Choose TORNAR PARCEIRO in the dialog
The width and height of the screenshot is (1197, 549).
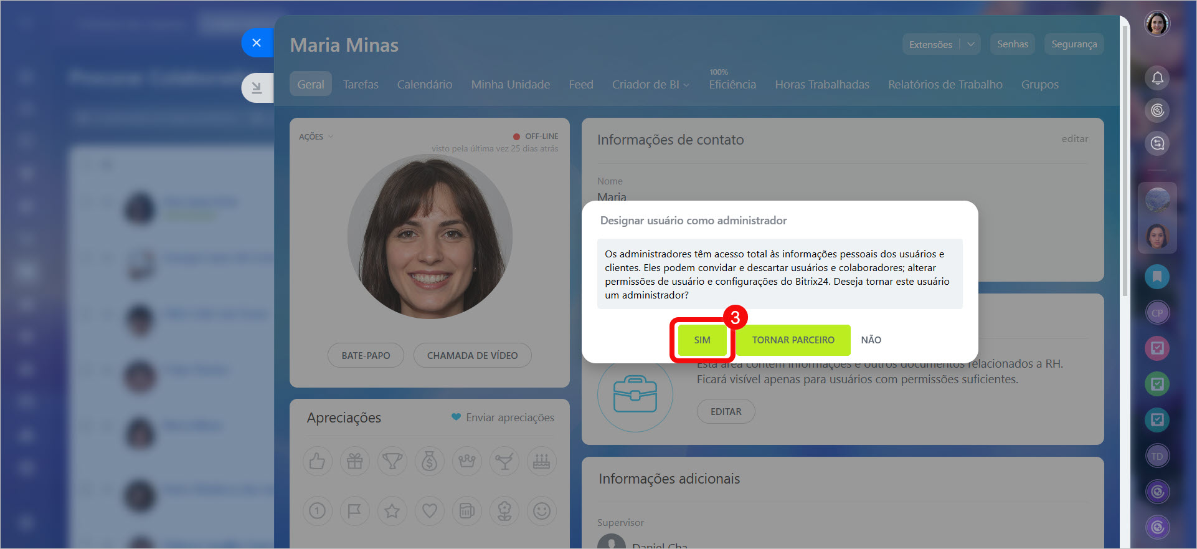[793, 340]
